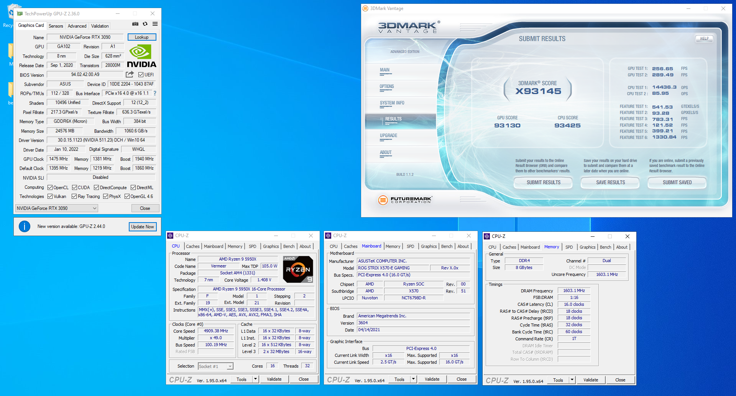Click the Core Speed value 4909.38 MHz
Image resolution: width=736 pixels, height=396 pixels.
pos(216,331)
